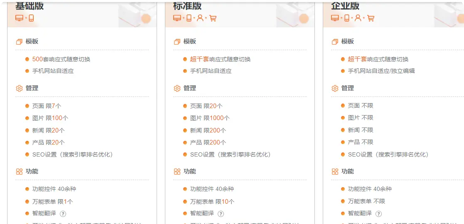Click 功能控件 40余种 in 企业版
The image size is (464, 224).
370,189
